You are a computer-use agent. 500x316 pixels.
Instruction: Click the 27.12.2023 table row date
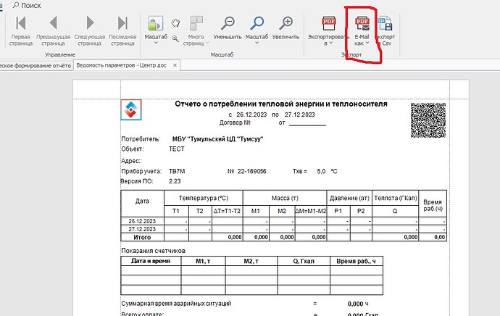click(x=142, y=229)
